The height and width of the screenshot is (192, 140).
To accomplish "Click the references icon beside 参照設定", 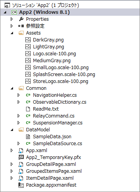I will (21, 26).
